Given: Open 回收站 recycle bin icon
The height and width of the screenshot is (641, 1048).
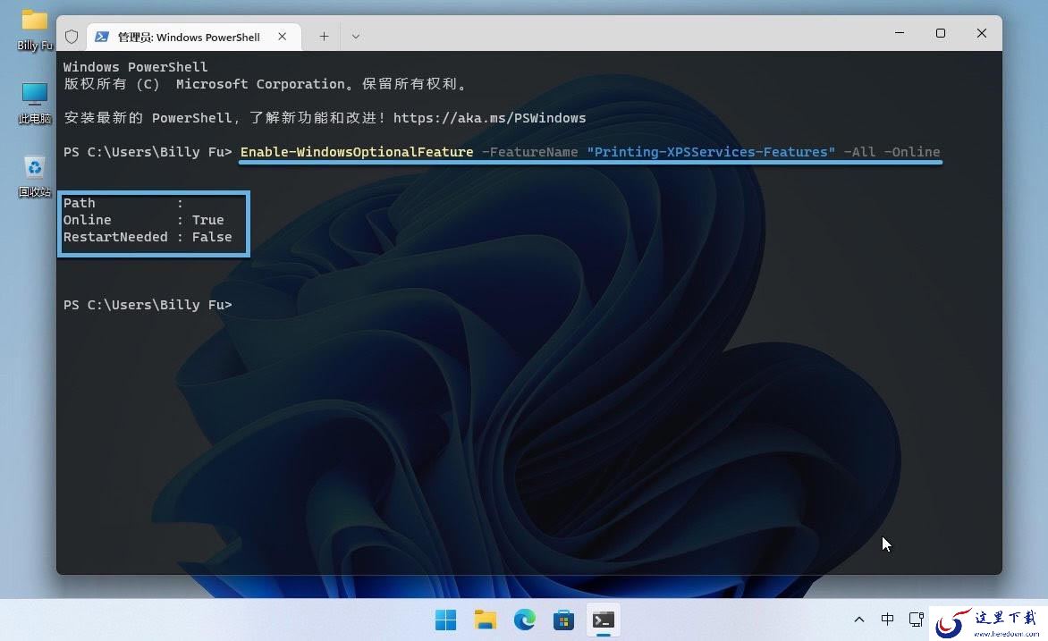Looking at the screenshot, I should click(x=34, y=176).
